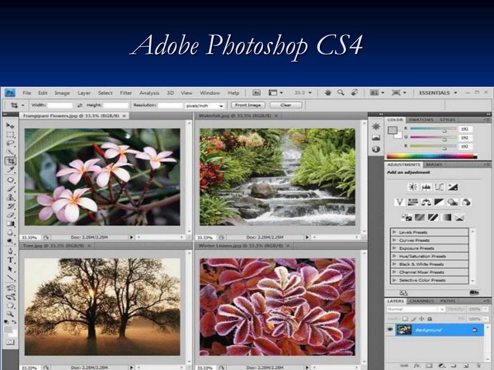Select the Lasso tool
This screenshot has width=494, height=370.
tap(11, 144)
